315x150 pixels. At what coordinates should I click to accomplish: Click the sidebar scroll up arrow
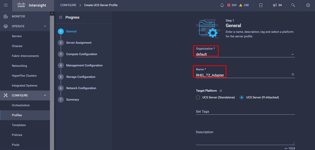(52, 14)
